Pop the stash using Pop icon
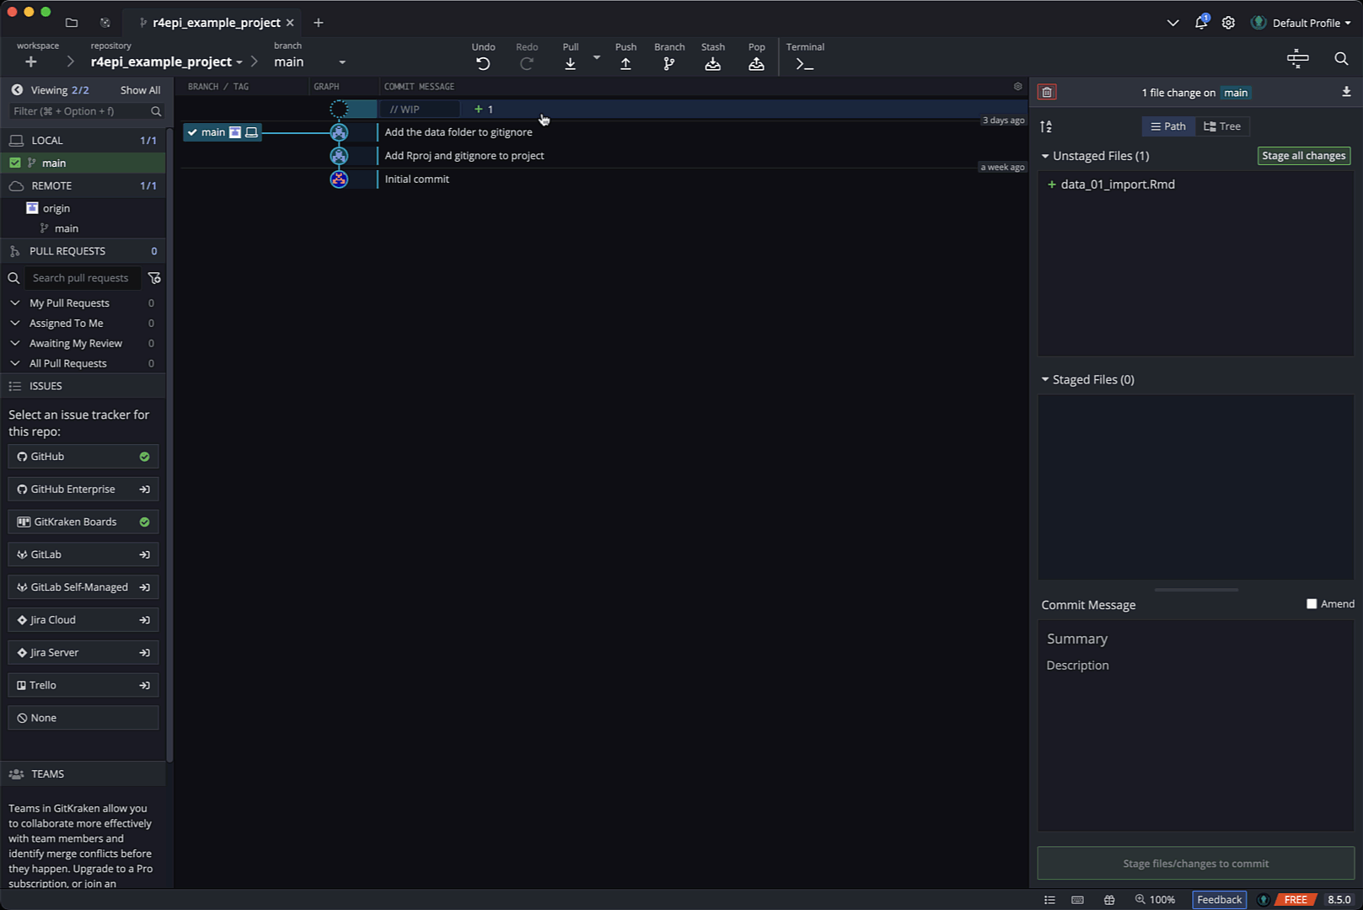1363x910 pixels. pyautogui.click(x=757, y=64)
